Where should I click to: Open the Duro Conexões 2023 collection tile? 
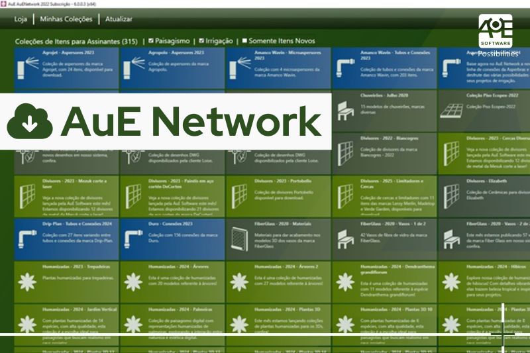[x=171, y=238]
